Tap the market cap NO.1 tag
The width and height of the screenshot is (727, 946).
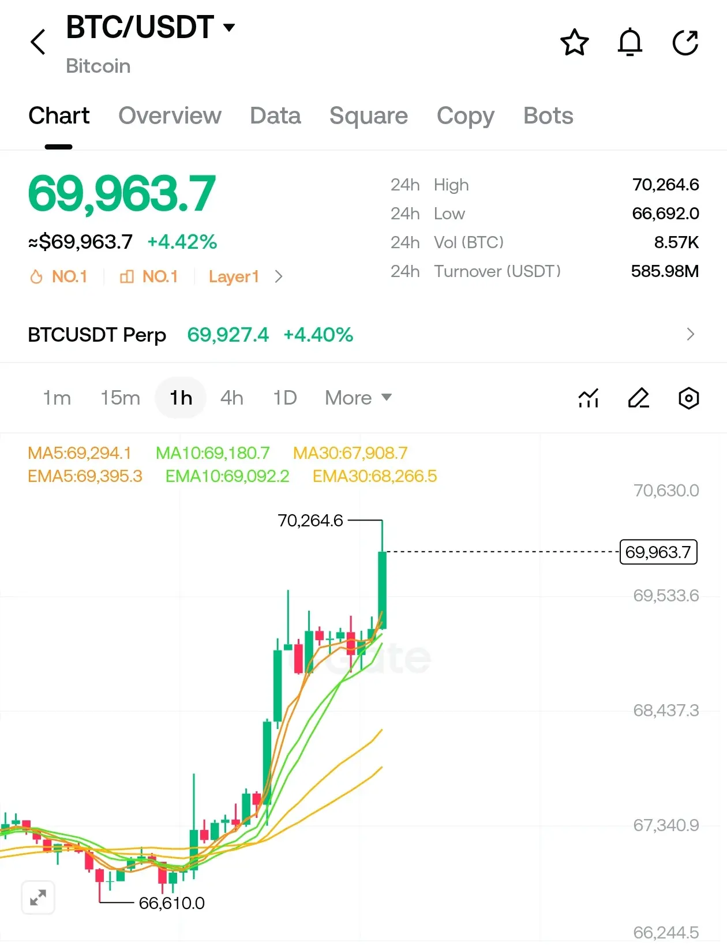pos(149,276)
